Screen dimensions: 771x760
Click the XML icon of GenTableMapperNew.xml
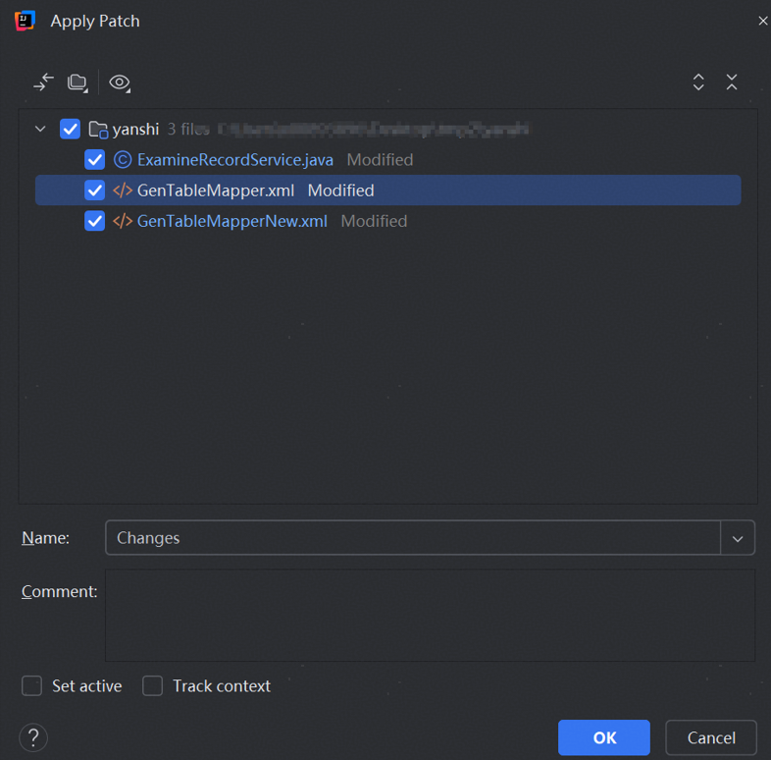[x=123, y=222]
